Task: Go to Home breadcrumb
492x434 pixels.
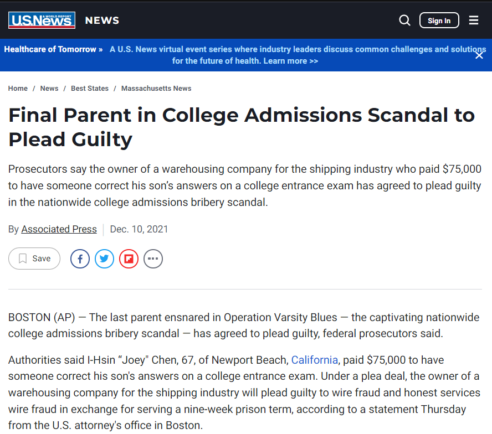Action: (18, 89)
